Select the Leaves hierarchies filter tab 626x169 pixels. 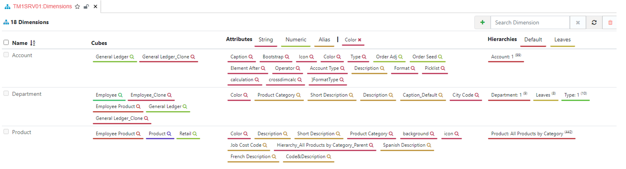[562, 40]
